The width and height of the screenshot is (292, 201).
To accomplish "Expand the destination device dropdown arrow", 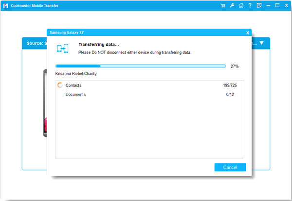I will coord(262,43).
